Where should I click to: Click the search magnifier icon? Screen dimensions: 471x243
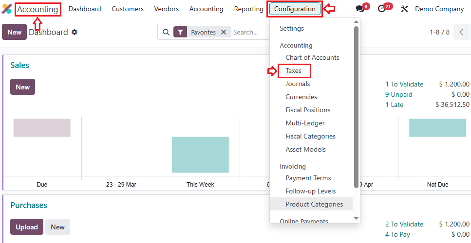click(x=166, y=32)
